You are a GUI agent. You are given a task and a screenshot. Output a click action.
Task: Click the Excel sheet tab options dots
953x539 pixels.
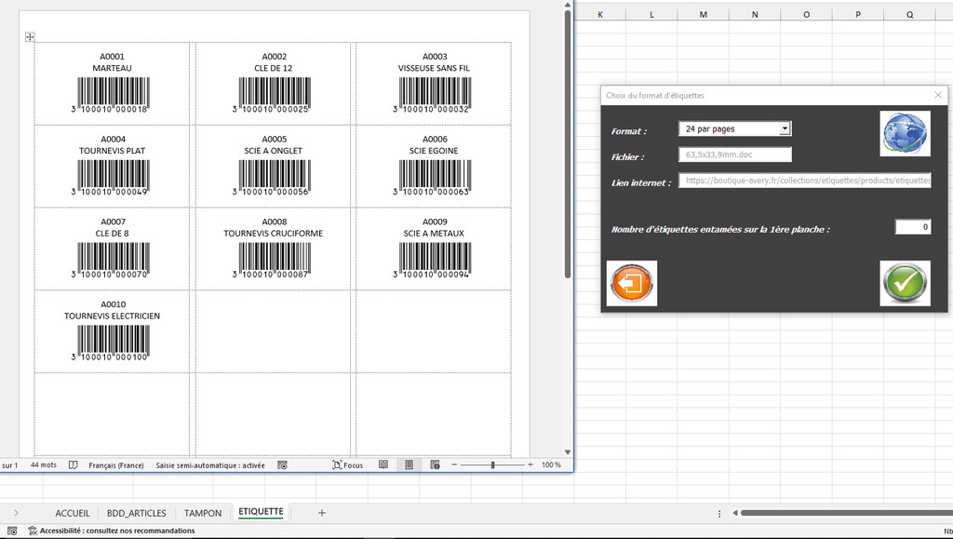pyautogui.click(x=719, y=514)
